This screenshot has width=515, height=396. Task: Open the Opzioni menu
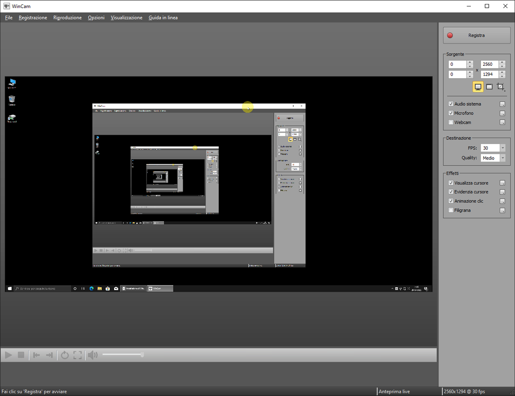coord(96,18)
